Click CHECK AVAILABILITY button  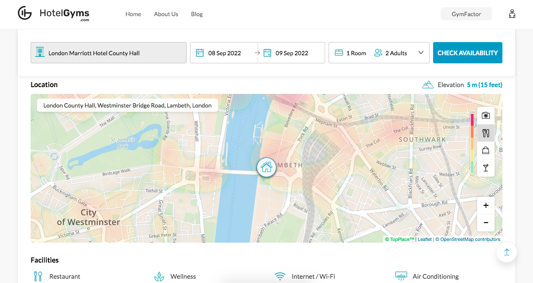coord(468,53)
